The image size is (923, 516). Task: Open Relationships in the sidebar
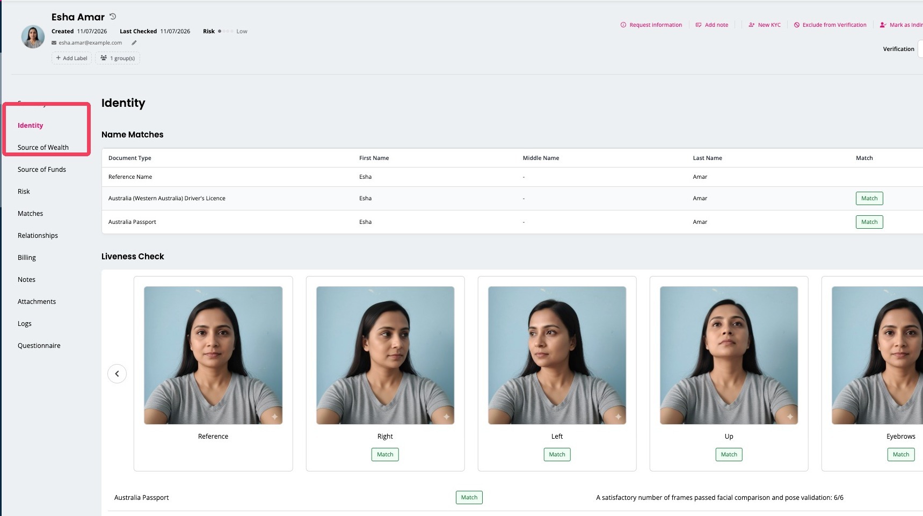point(38,236)
